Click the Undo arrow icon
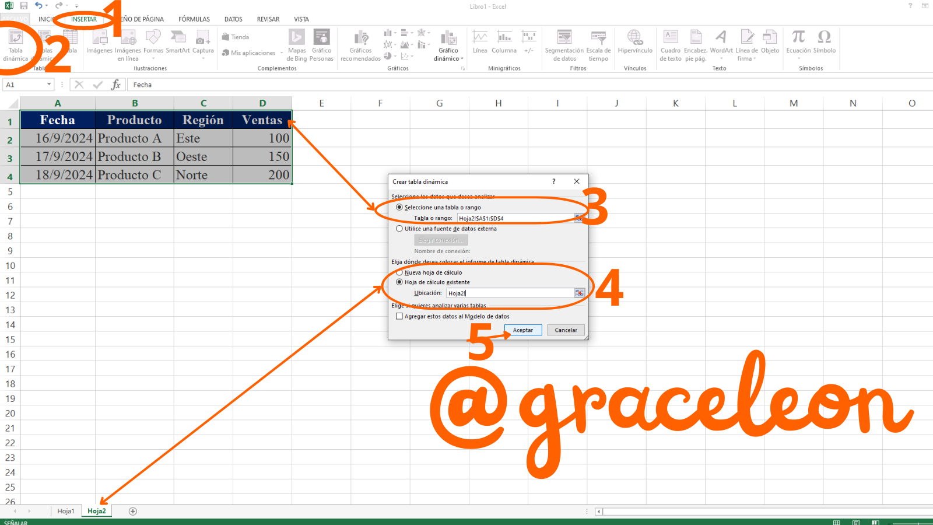The height and width of the screenshot is (525, 933). pyautogui.click(x=38, y=6)
